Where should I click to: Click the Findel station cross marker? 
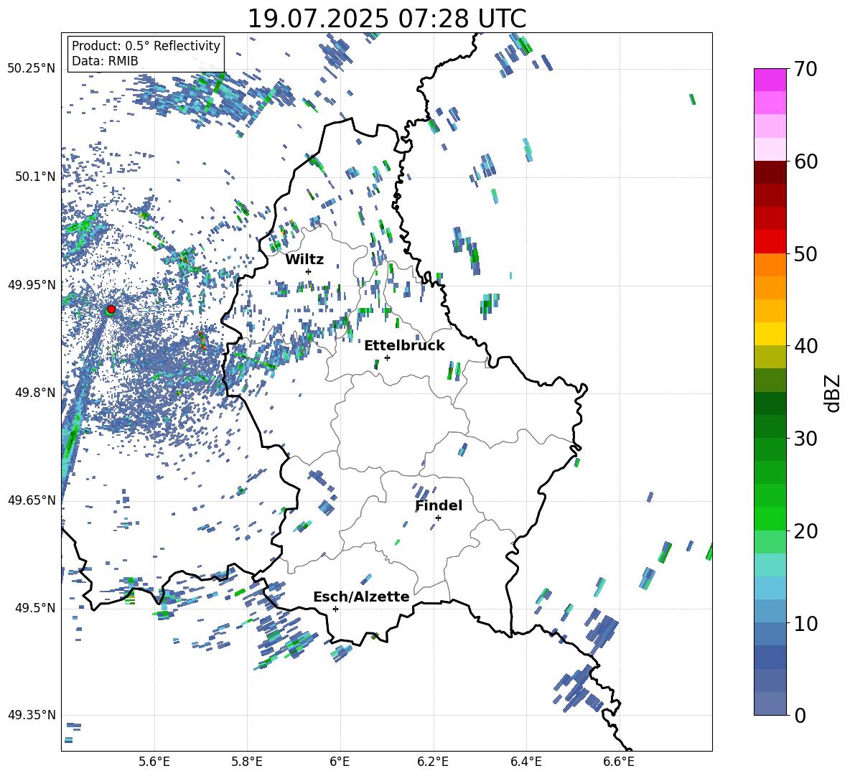(438, 518)
